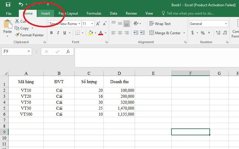Open the Data tab

coord(114,13)
